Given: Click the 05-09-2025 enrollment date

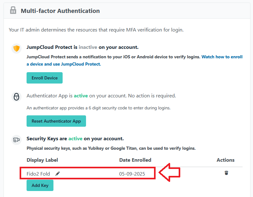Looking at the screenshot, I should [132, 174].
